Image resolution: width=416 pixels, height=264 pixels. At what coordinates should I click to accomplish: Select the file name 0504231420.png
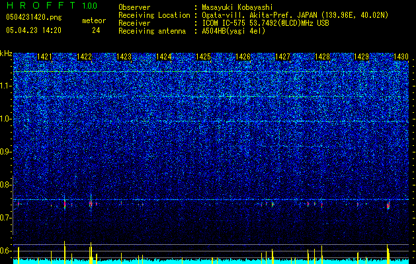click(34, 17)
